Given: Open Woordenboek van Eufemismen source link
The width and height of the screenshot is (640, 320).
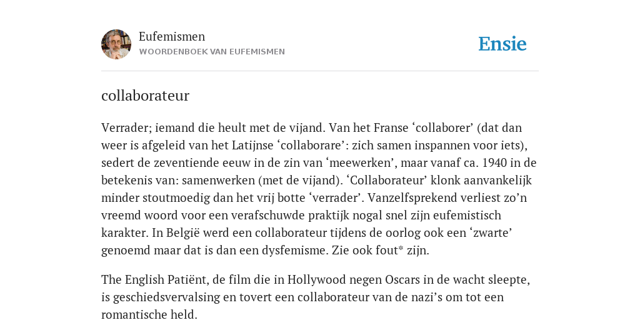Looking at the screenshot, I should point(212,52).
